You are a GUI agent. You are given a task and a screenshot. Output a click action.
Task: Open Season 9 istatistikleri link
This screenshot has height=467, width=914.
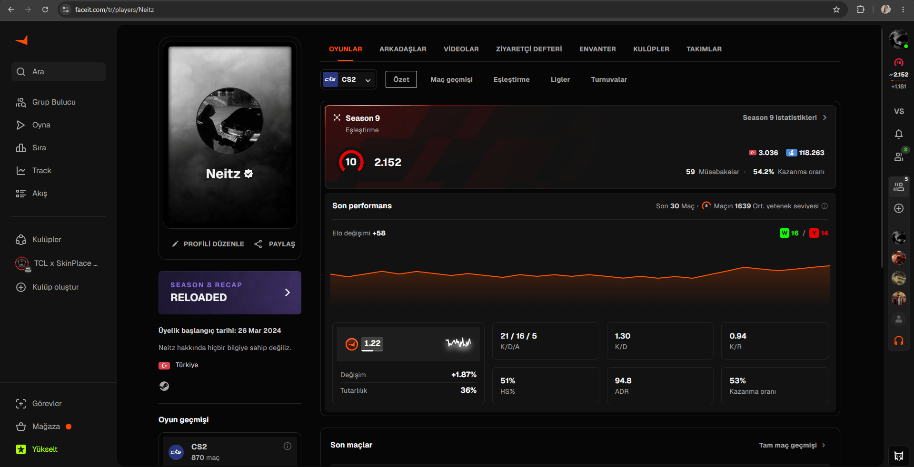point(785,117)
